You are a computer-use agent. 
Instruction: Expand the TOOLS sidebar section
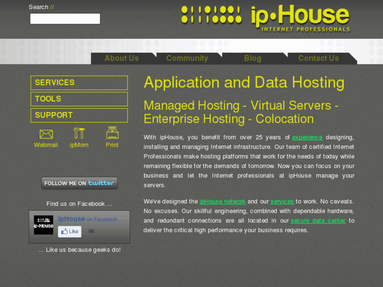[79, 99]
